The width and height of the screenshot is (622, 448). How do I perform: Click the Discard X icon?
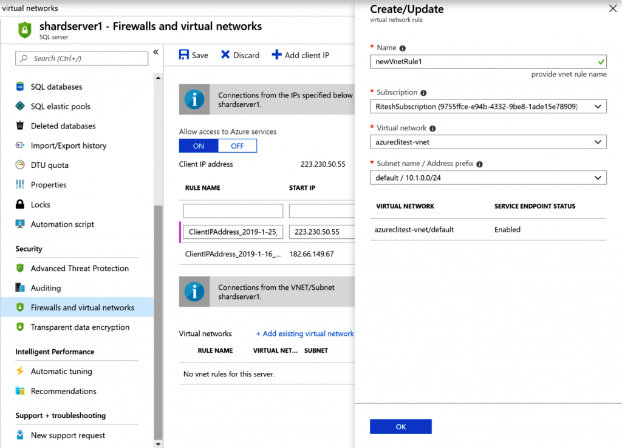(x=225, y=55)
